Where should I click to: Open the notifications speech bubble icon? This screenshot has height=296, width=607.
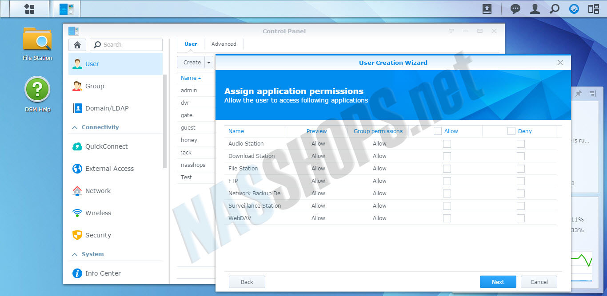pos(515,9)
